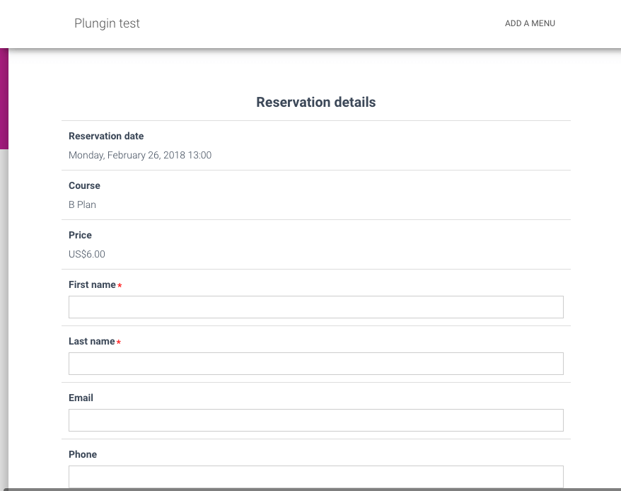Click the Monday, February 26, 2018 date text

click(140, 155)
